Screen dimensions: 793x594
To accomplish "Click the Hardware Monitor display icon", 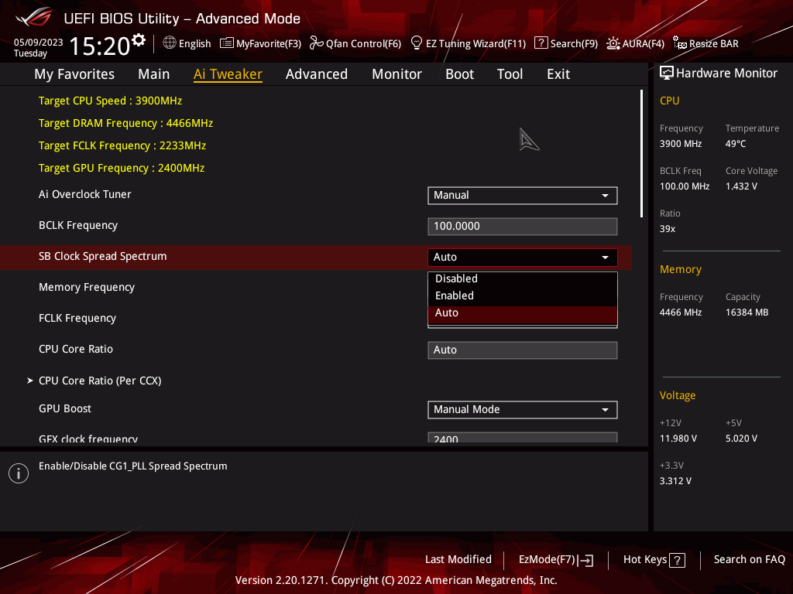I will tap(667, 73).
